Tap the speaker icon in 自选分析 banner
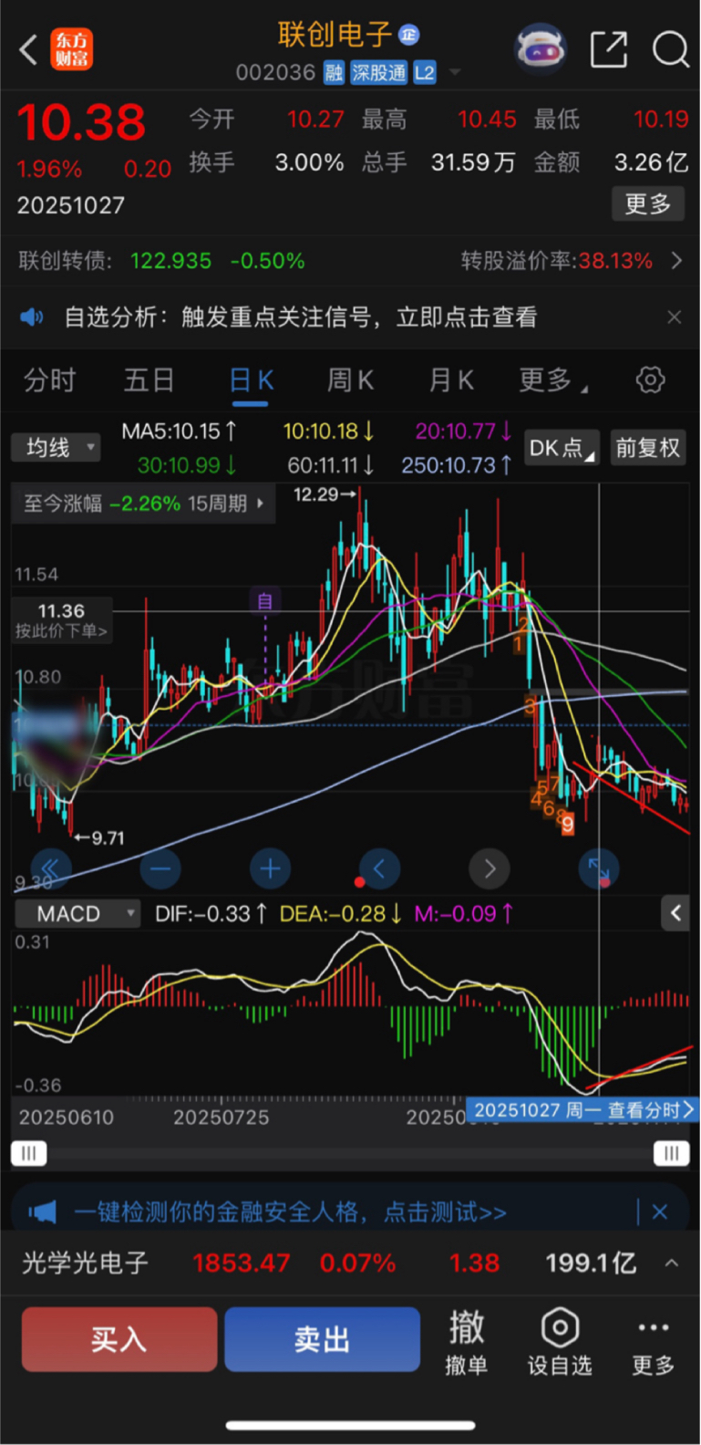This screenshot has width=701, height=1445. [x=32, y=317]
